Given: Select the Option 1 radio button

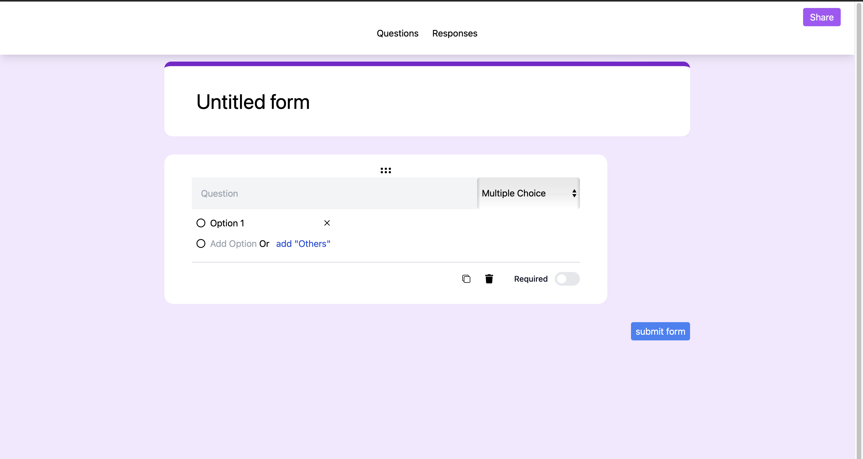Looking at the screenshot, I should 201,223.
